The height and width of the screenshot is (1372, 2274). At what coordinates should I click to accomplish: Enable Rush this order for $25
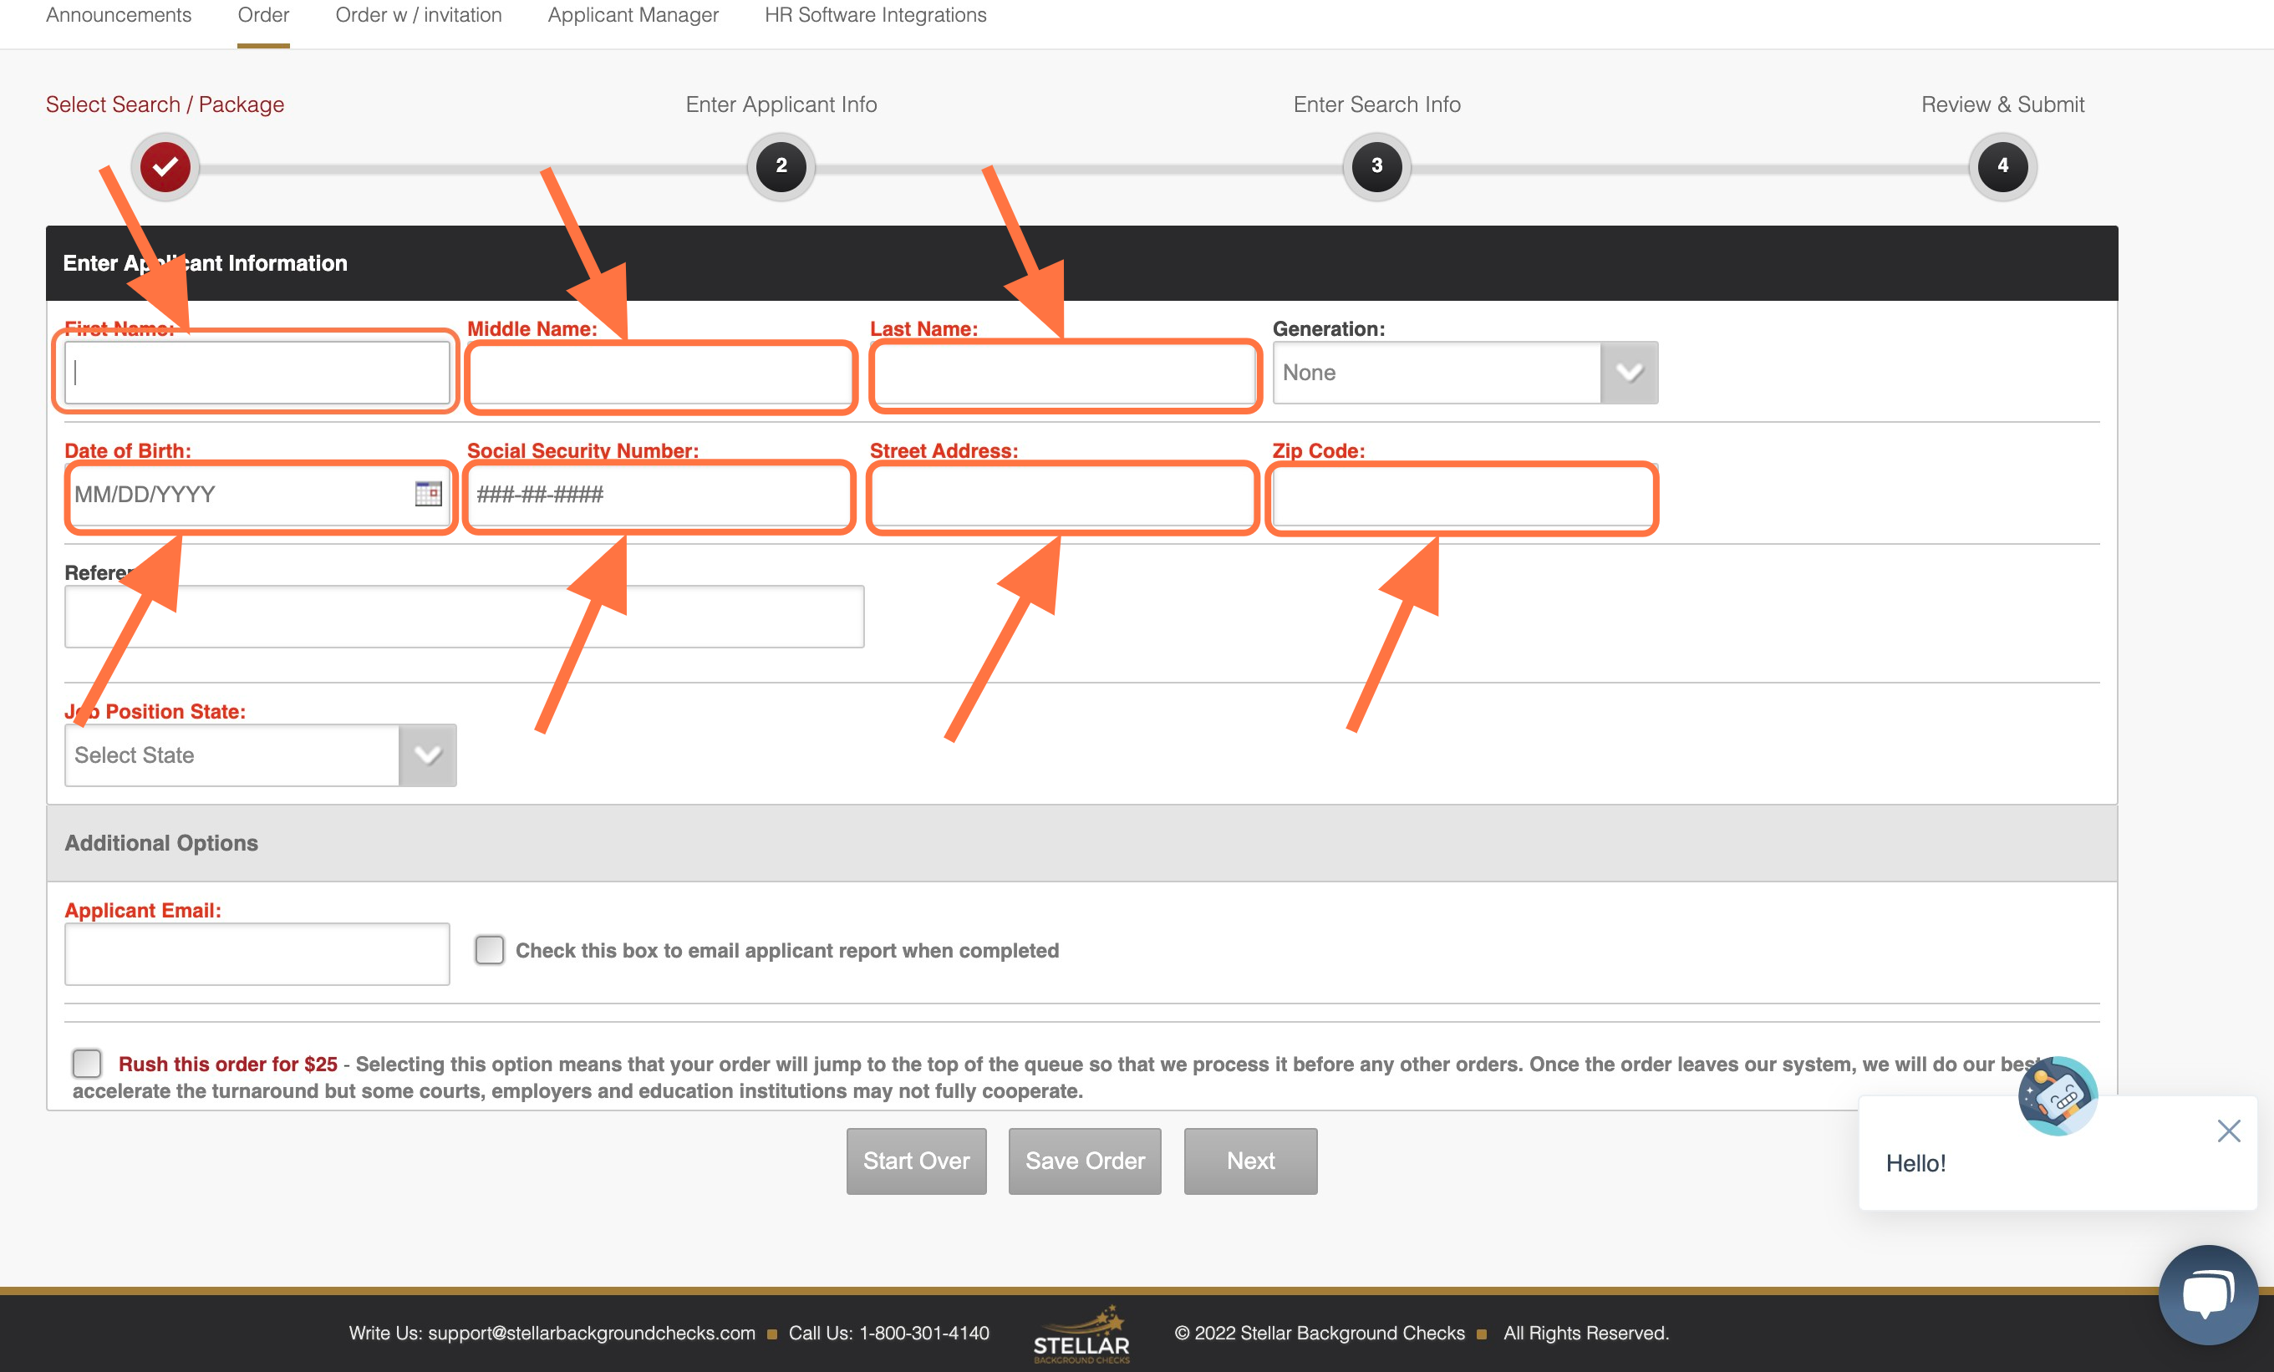87,1063
